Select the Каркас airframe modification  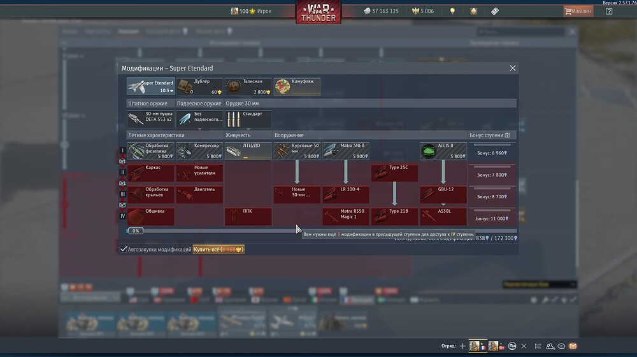click(x=151, y=172)
